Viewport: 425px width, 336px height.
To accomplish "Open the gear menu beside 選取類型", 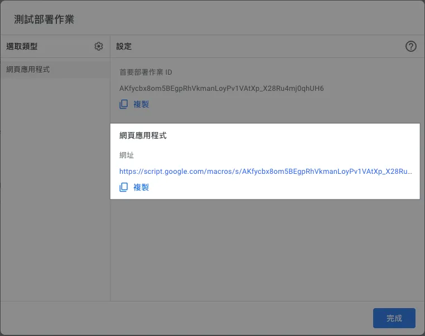I will (x=99, y=46).
